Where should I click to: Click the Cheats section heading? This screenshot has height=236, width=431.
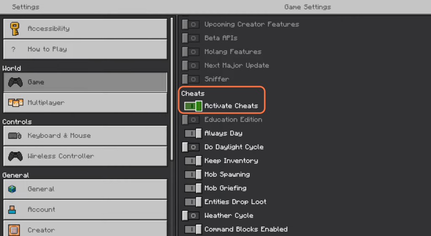tap(193, 93)
